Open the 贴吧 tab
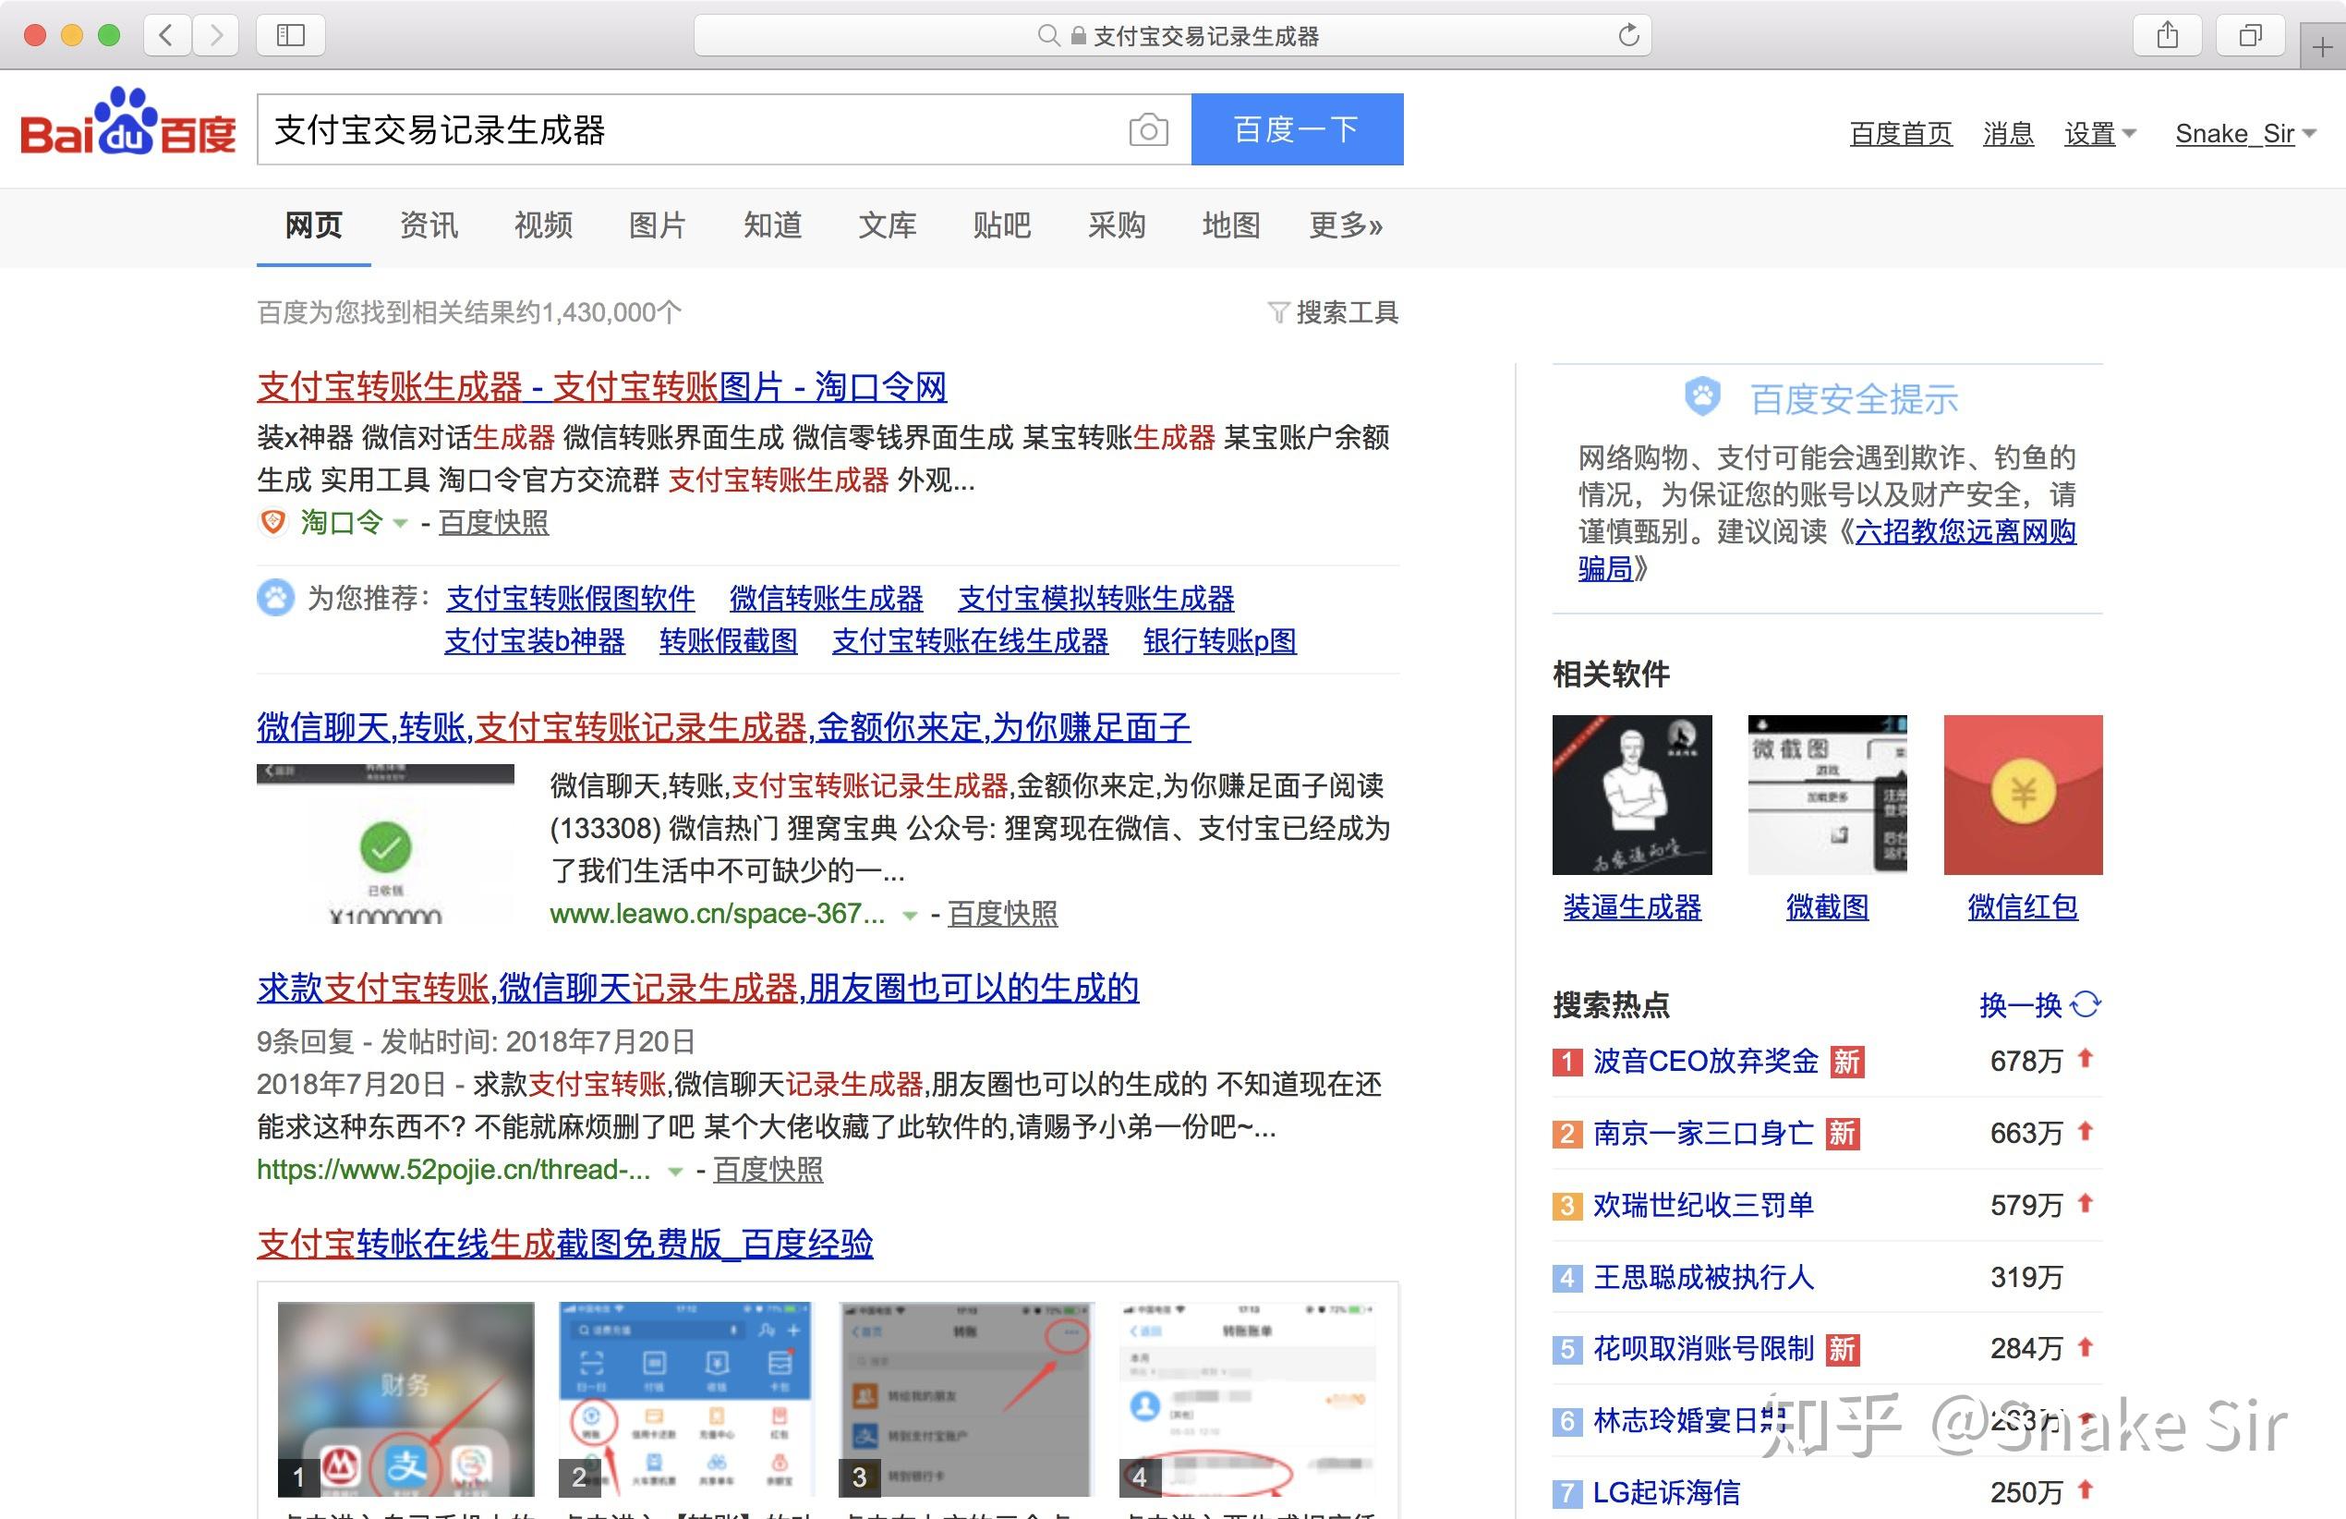The width and height of the screenshot is (2346, 1519). coord(1001,225)
